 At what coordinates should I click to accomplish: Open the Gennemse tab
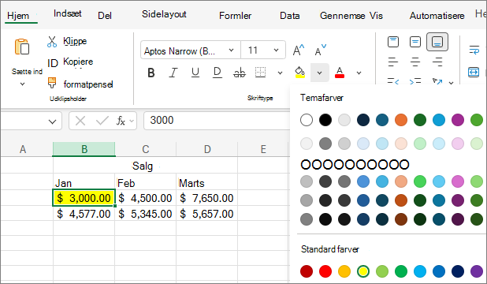[342, 16]
